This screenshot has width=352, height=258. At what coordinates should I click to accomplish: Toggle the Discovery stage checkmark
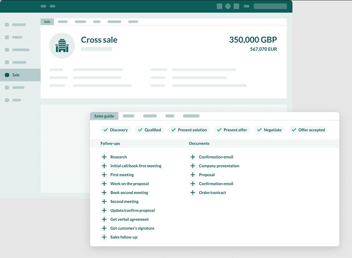click(x=106, y=130)
